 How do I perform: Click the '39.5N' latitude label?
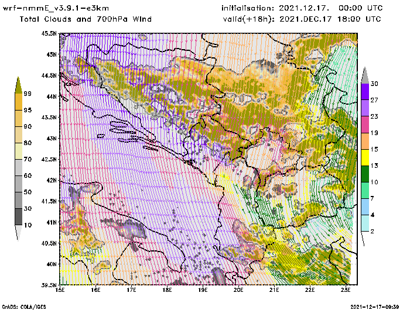(49, 285)
